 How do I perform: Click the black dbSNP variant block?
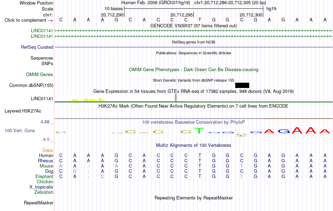point(242,85)
